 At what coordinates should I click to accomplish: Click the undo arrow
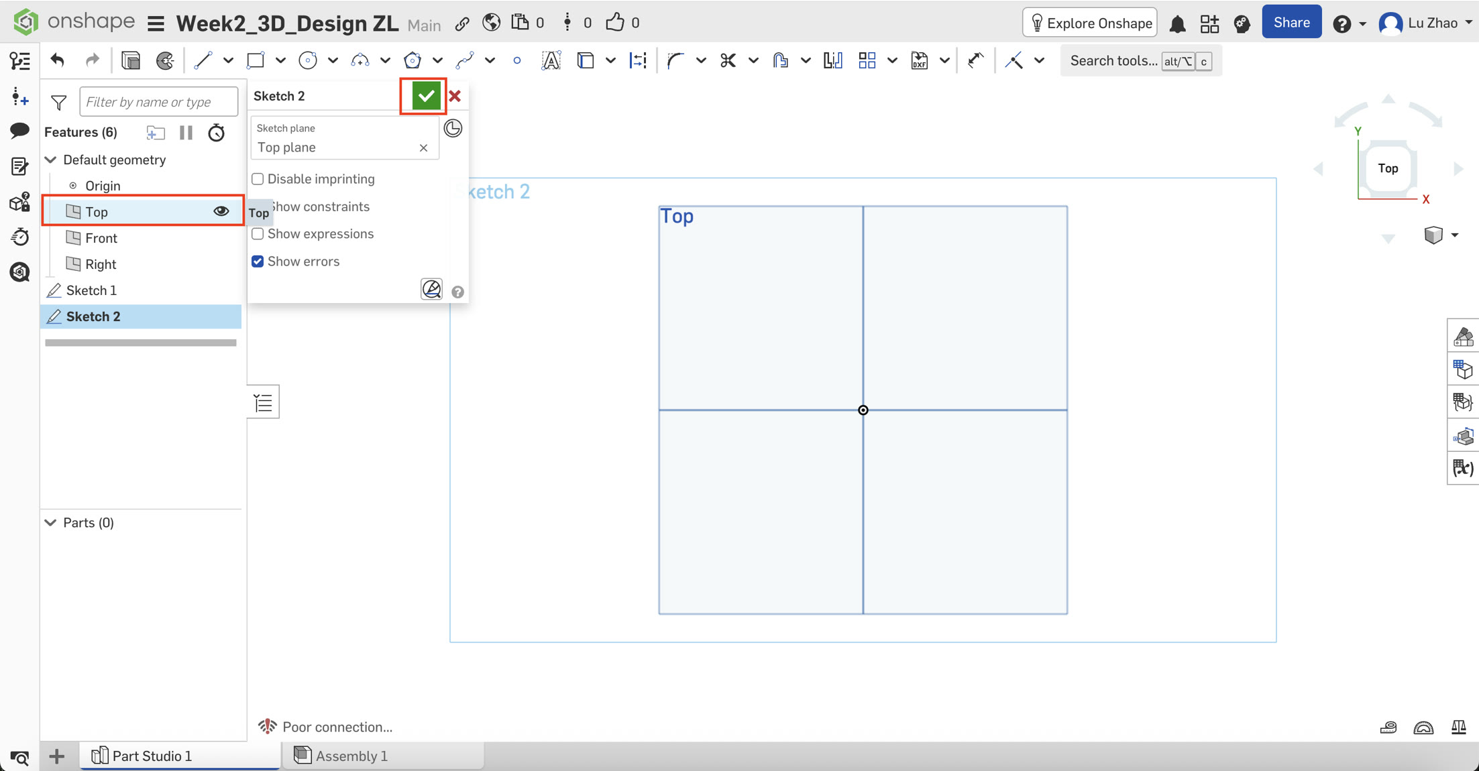point(58,61)
